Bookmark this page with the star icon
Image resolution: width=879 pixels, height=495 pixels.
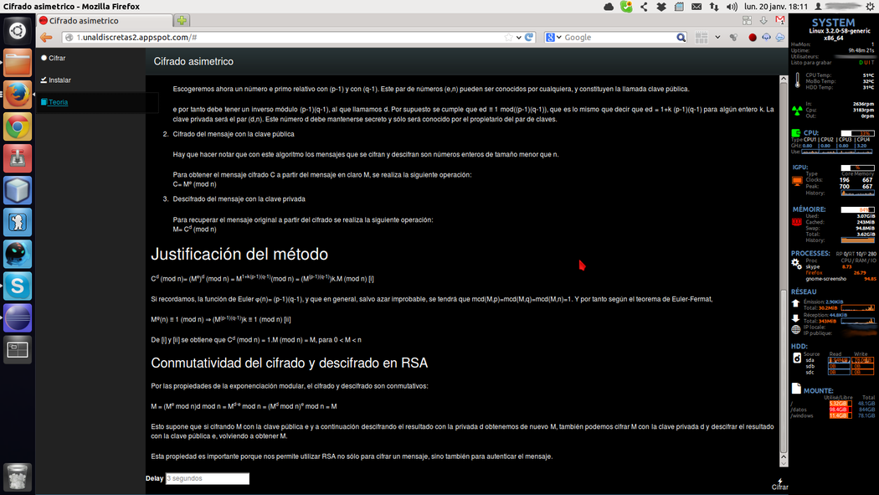click(508, 38)
